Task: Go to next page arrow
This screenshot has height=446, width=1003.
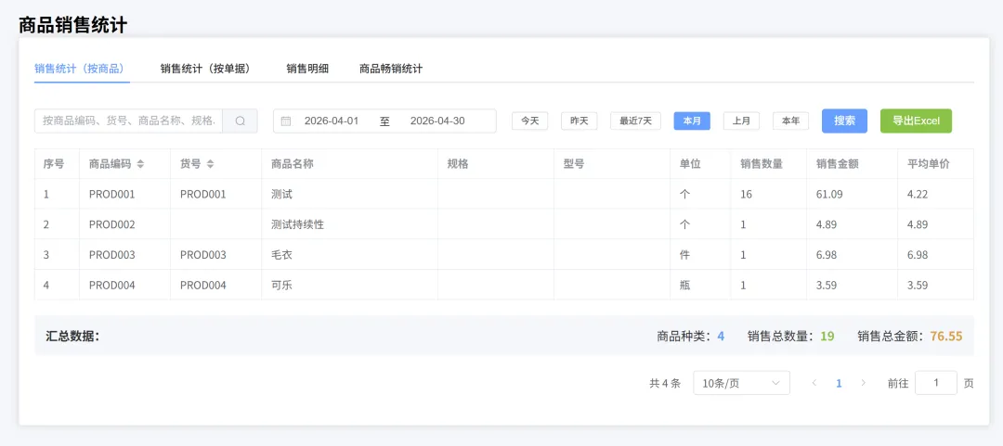Action: [863, 383]
